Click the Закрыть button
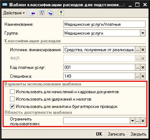This screenshot has height=140, width=150. pyautogui.click(x=138, y=134)
